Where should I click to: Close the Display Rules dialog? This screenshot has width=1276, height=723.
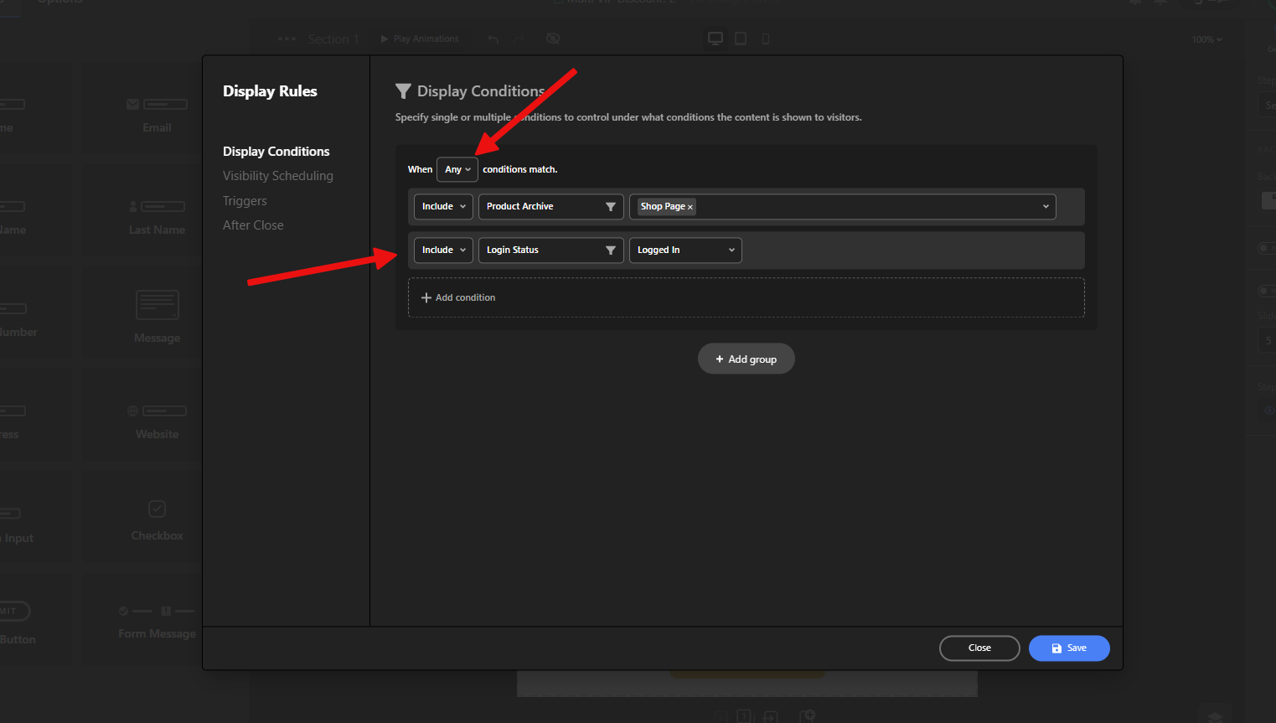[979, 648]
